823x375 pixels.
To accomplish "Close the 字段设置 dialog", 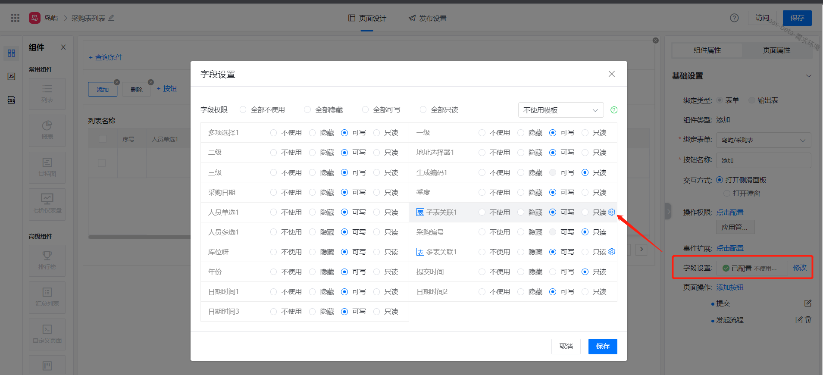I will point(611,74).
